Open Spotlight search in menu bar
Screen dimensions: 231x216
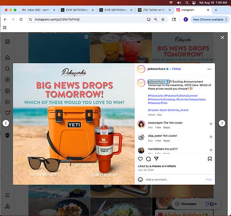pyautogui.click(x=187, y=2)
